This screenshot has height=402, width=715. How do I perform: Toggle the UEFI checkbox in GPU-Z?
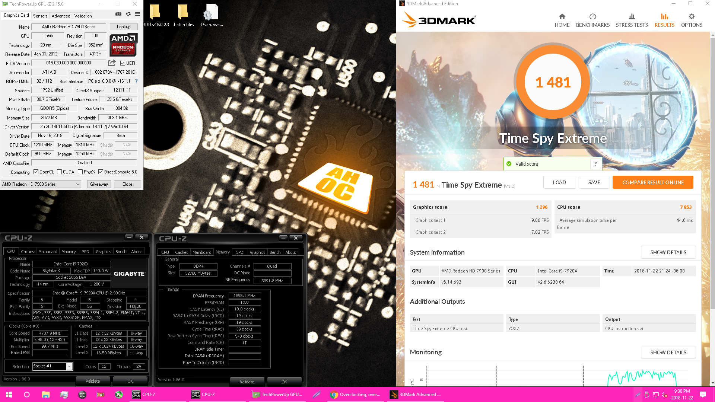(x=123, y=63)
